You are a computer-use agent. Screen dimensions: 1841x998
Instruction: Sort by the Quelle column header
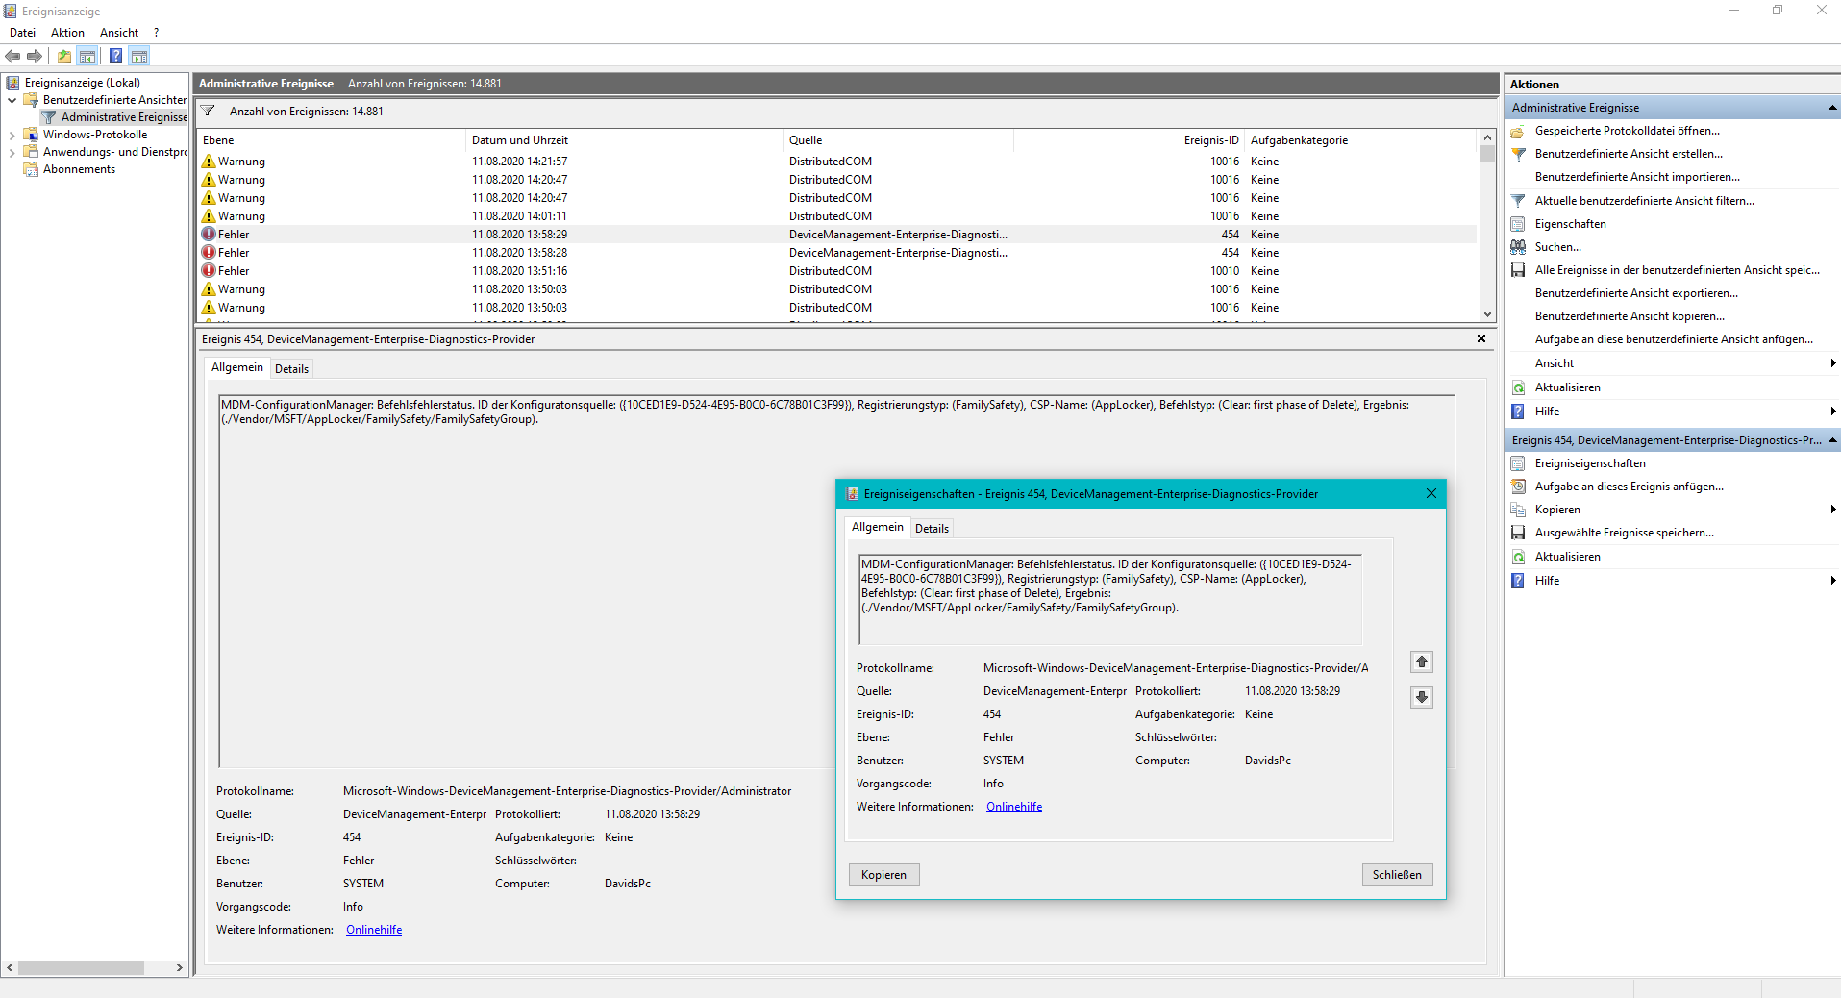[898, 140]
